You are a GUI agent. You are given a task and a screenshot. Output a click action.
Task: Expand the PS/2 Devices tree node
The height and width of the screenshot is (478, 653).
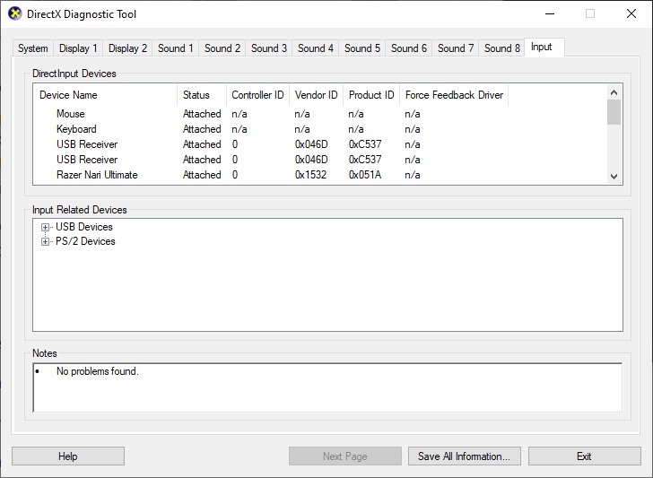point(45,242)
